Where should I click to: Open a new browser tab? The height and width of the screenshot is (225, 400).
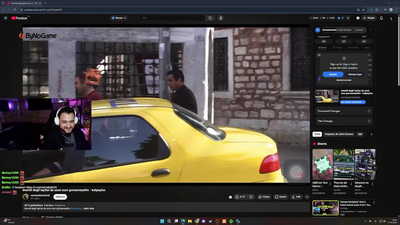(46, 3)
